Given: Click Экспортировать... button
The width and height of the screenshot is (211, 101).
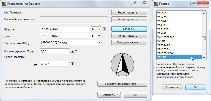Looking at the screenshot, I should (129, 43).
